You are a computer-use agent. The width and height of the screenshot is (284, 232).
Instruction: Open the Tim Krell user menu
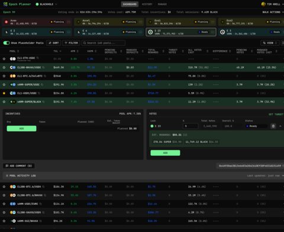coord(272,4)
